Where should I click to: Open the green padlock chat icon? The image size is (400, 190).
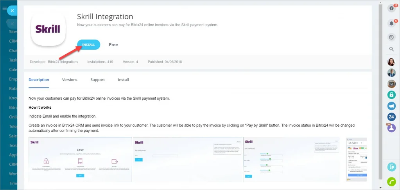391,95
